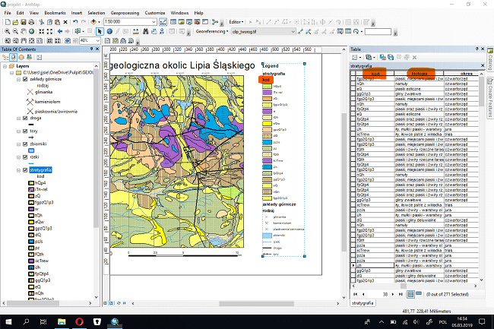Screen dimensions: 494x329
Task: Open the map scale 1:50 000 dropdown
Action: (x=154, y=22)
